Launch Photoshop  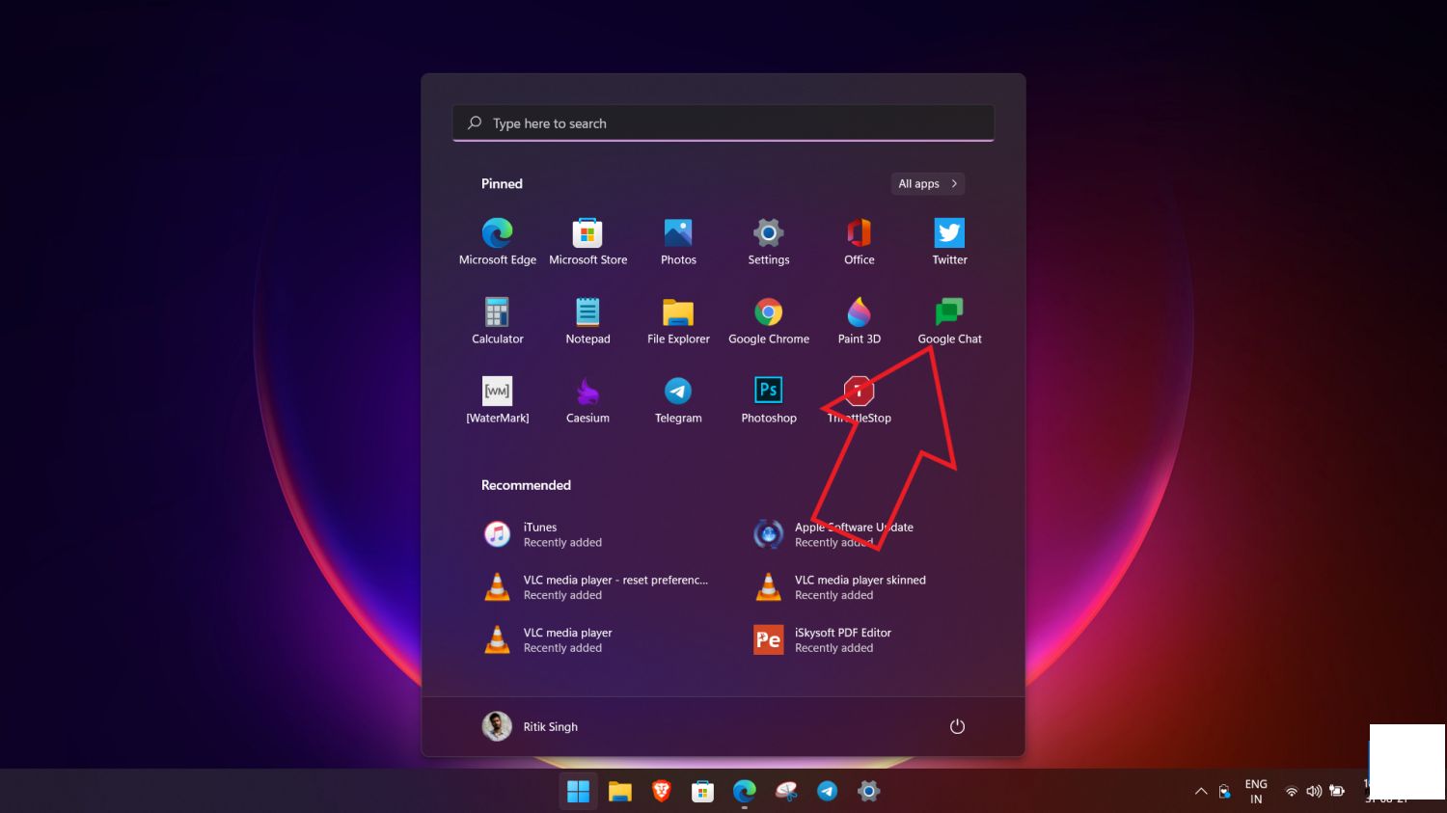[x=769, y=400]
